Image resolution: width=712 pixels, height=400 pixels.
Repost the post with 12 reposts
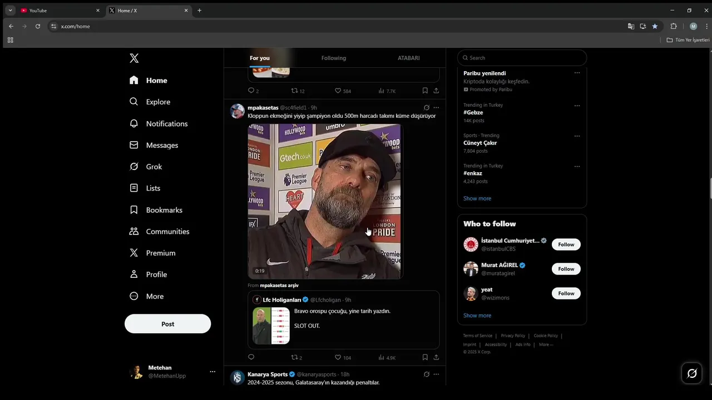tap(298, 91)
